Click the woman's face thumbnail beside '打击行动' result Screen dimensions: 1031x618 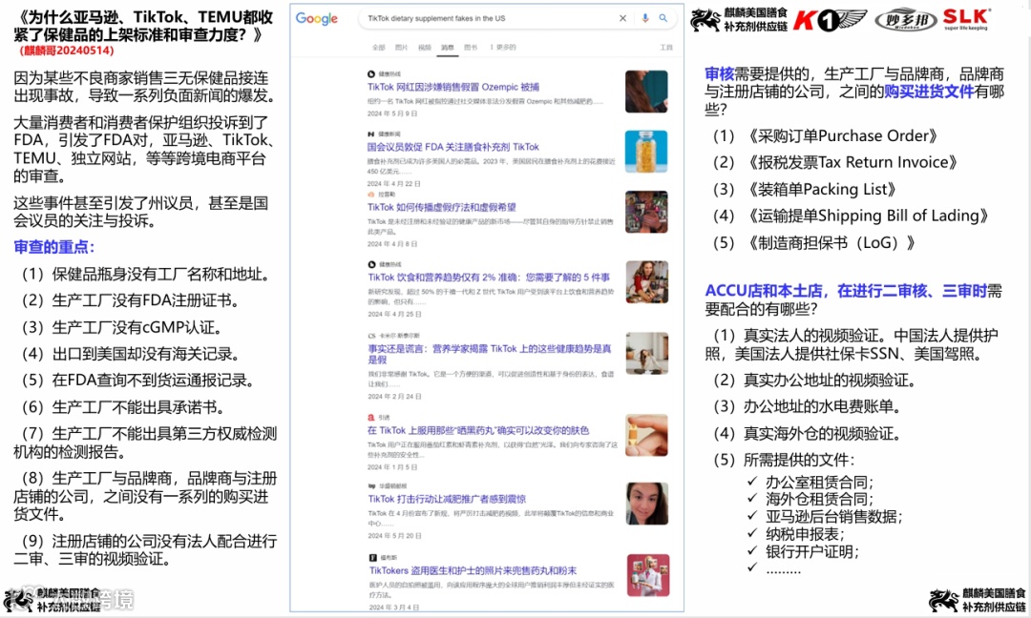[646, 503]
